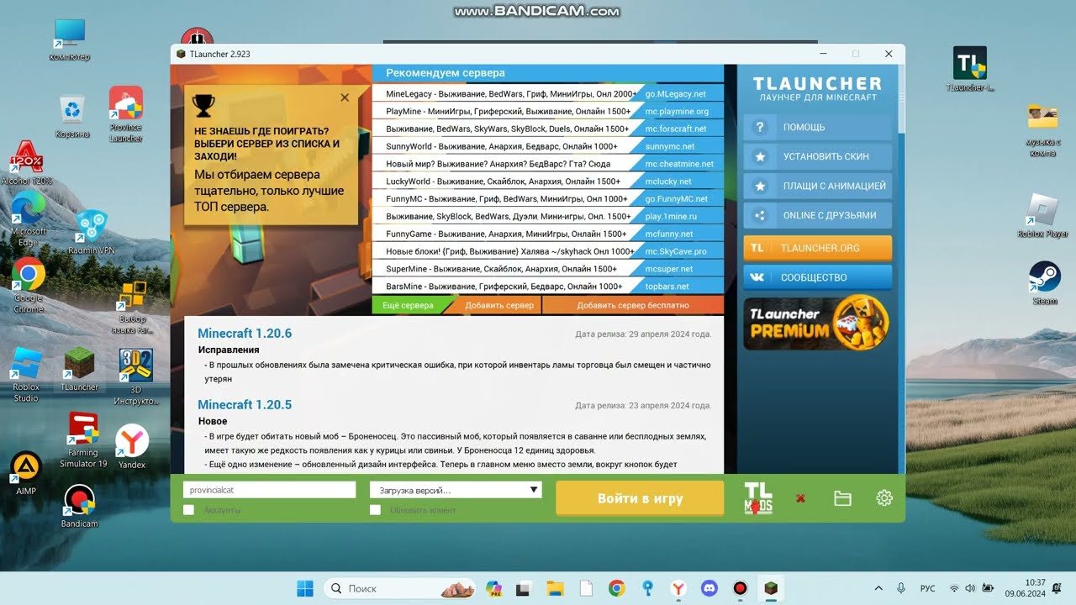Click the question mark icon on ПОМОЩЬ
Viewport: 1076px width, 605px height.
click(760, 127)
